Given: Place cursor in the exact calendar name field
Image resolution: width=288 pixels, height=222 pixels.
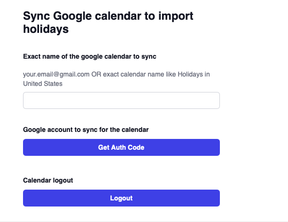Looking at the screenshot, I should pos(121,100).
